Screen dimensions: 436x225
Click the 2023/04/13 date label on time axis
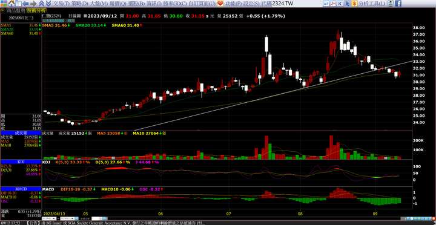pos(55,214)
